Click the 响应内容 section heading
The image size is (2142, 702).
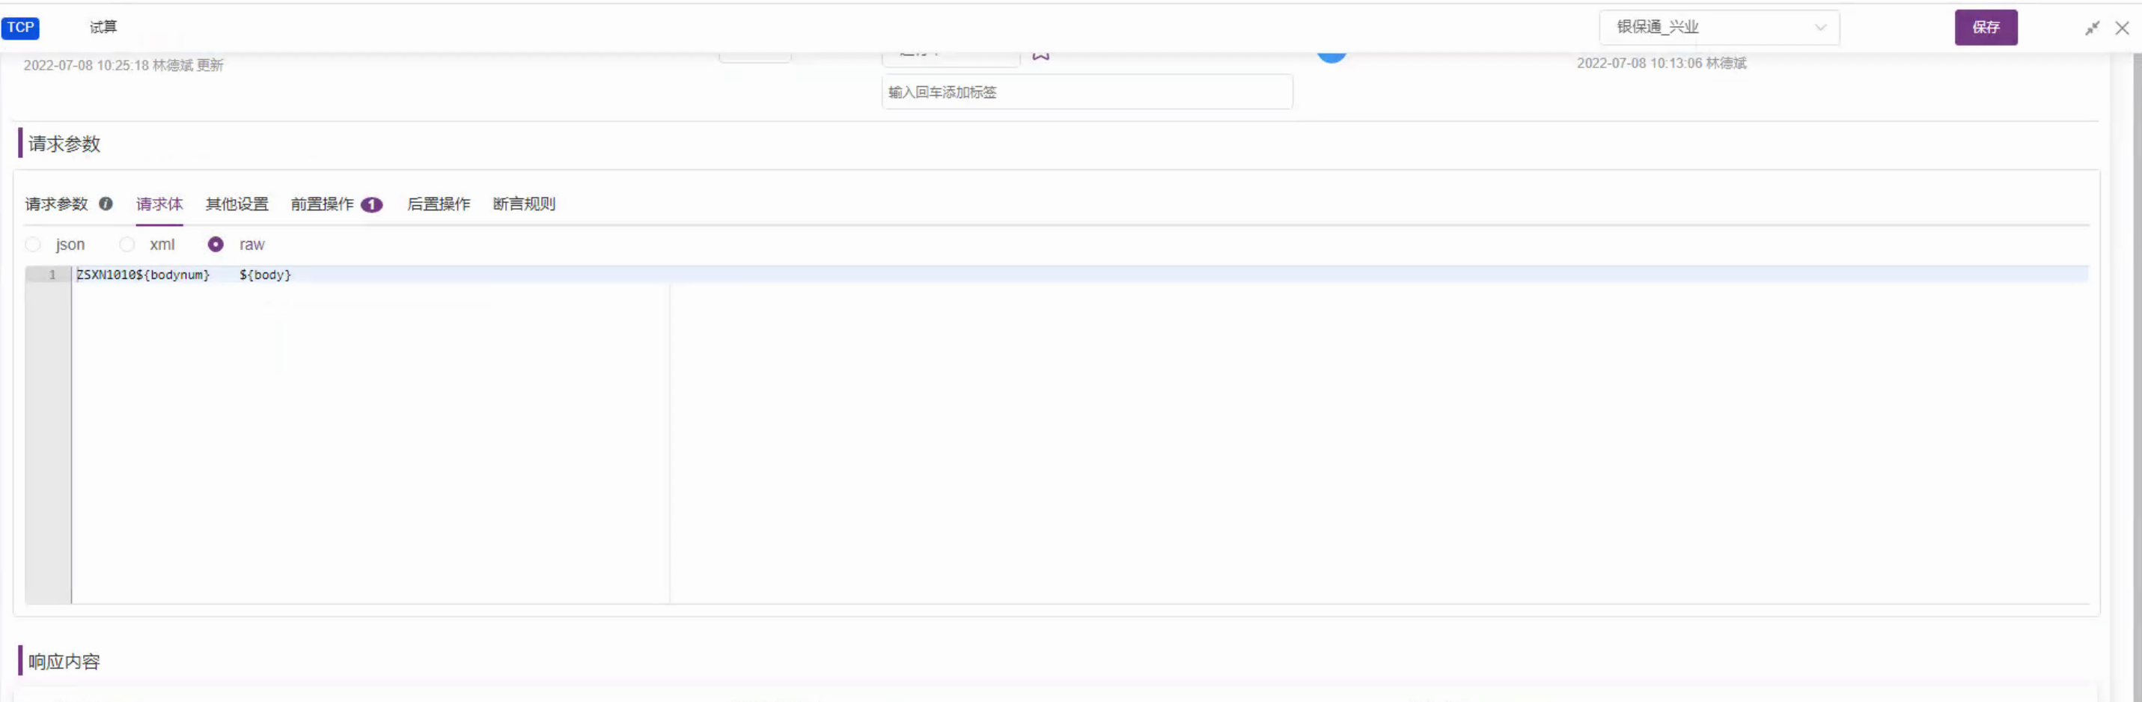(x=64, y=662)
